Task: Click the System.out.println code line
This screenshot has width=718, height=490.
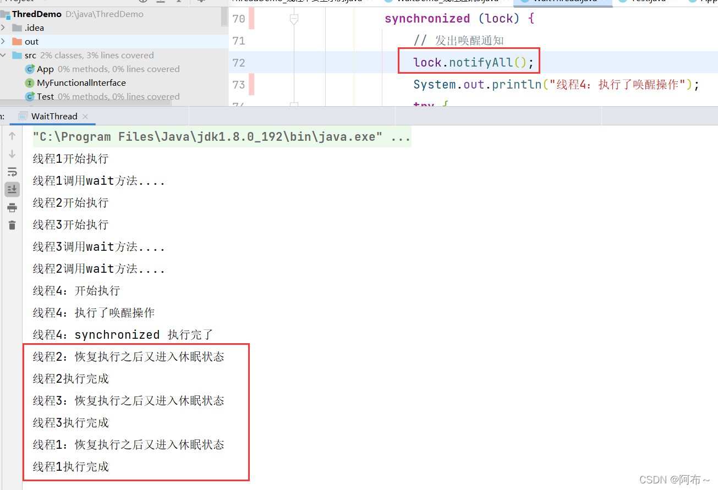Action: (556, 85)
